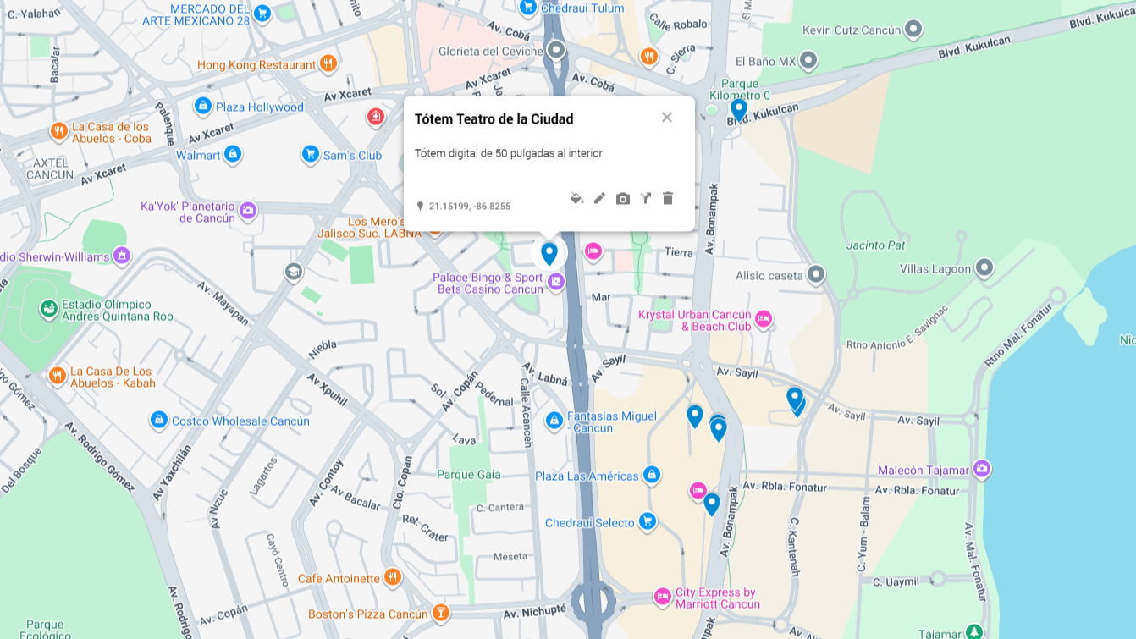This screenshot has height=639, width=1136.
Task: Click the Walmart shopping pin
Action: pyautogui.click(x=233, y=154)
